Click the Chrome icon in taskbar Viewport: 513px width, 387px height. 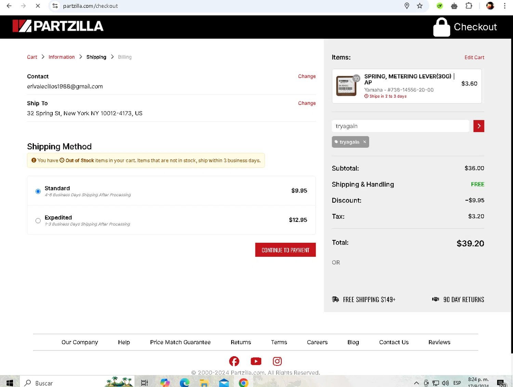tap(244, 383)
